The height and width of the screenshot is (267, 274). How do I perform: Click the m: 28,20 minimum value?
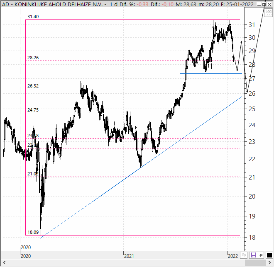pyautogui.click(x=209, y=5)
